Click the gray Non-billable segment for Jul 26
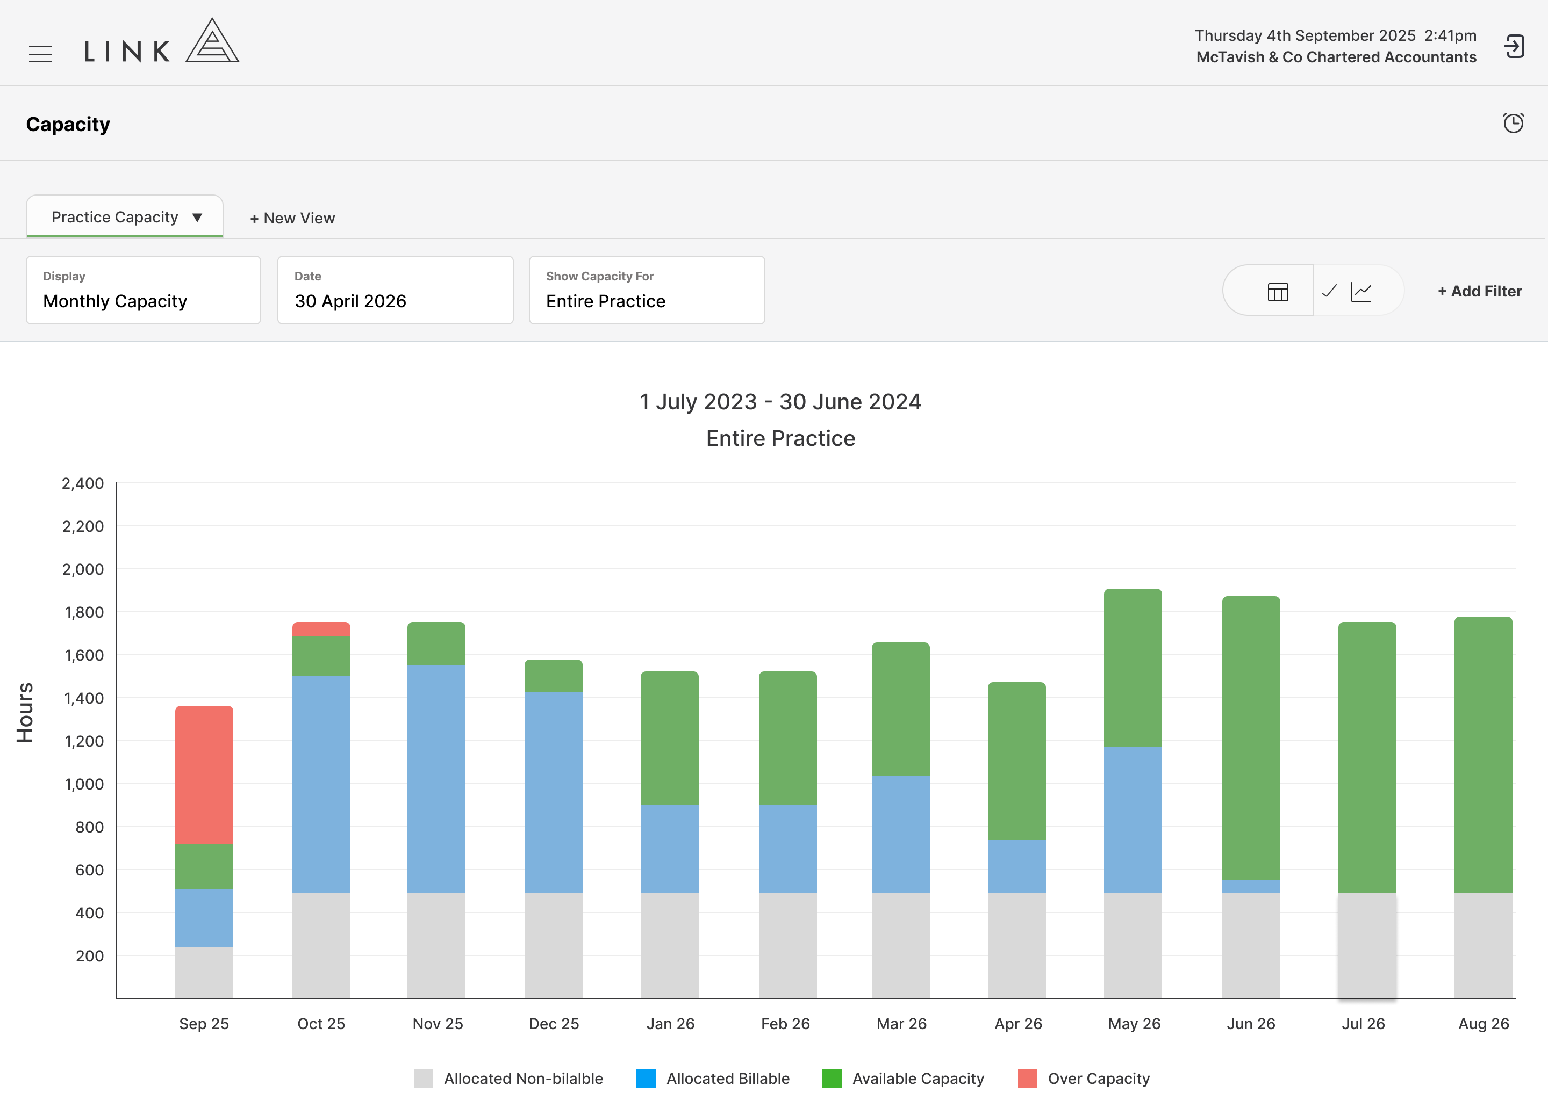 coord(1367,945)
